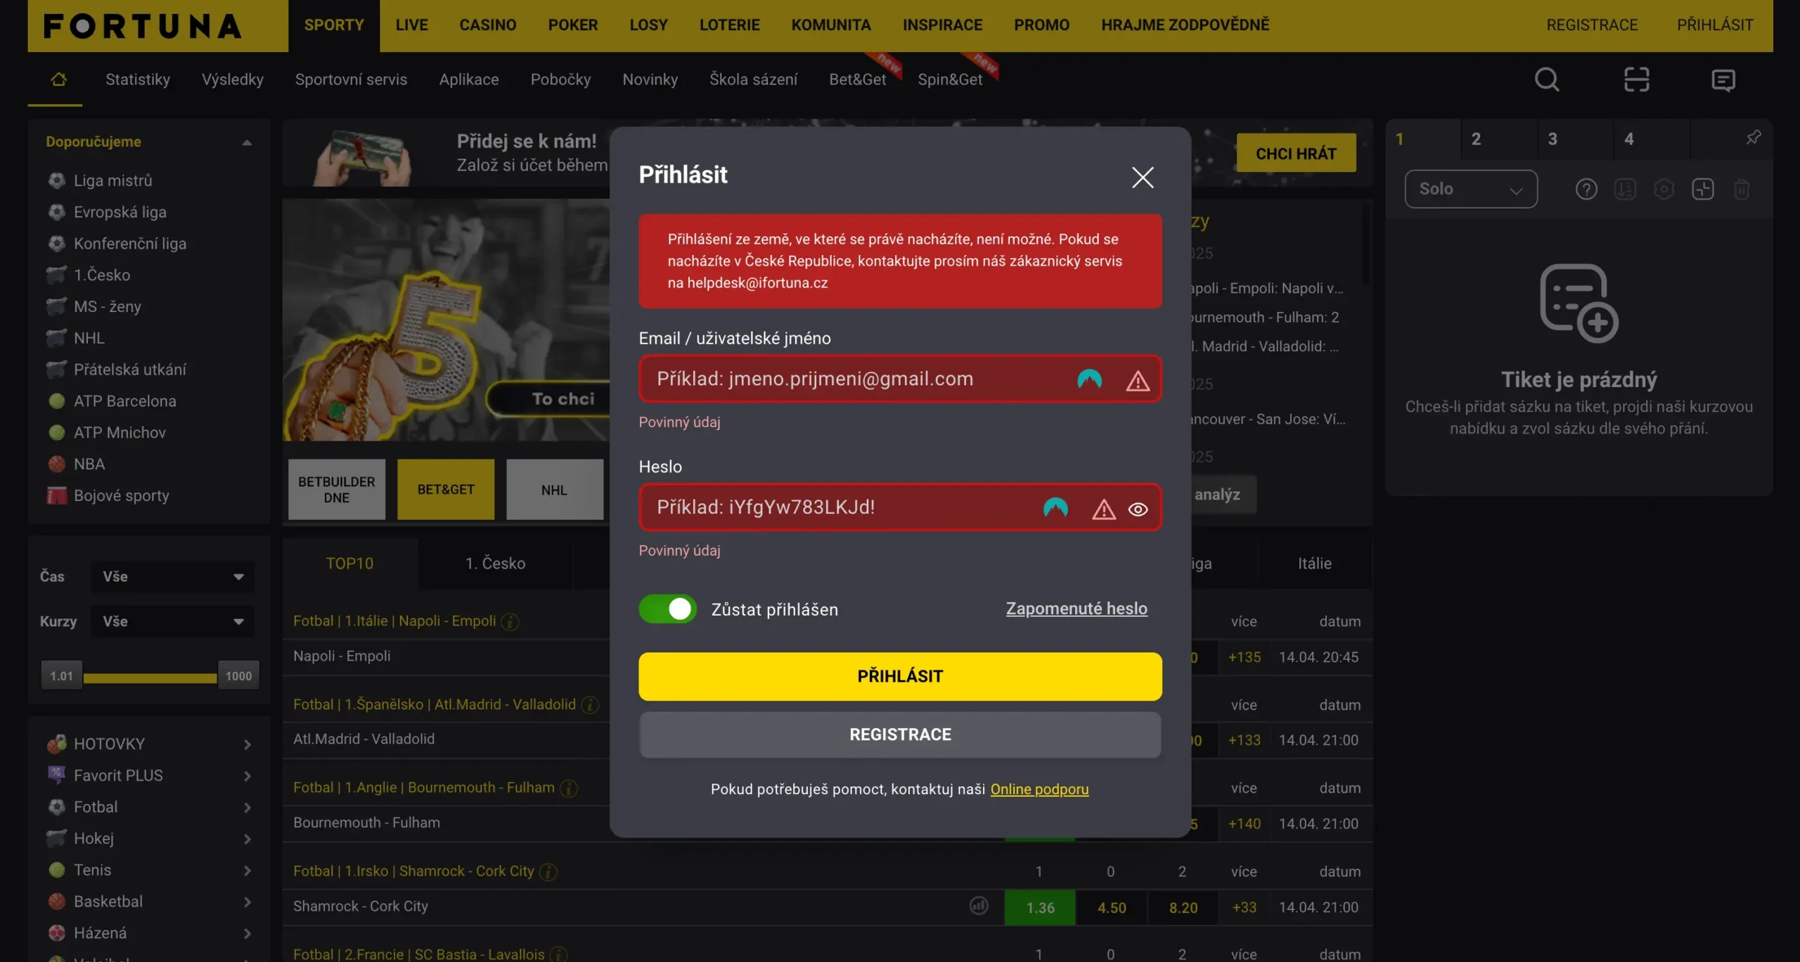
Task: Switch to the CASINO menu item
Action: click(487, 25)
